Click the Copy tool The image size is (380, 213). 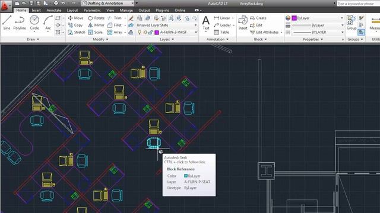coord(75,25)
